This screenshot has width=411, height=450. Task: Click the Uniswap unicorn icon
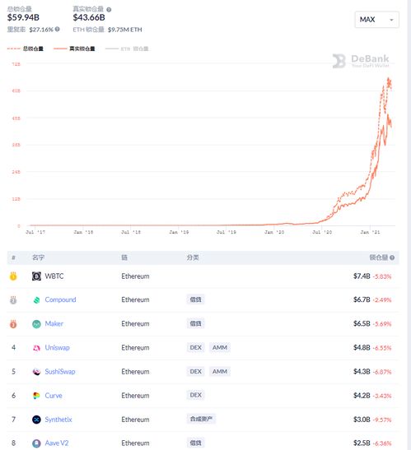point(36,348)
